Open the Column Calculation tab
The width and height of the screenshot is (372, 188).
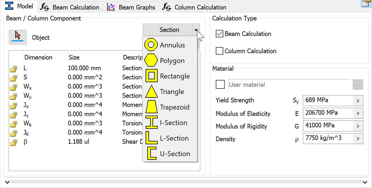tap(194, 7)
